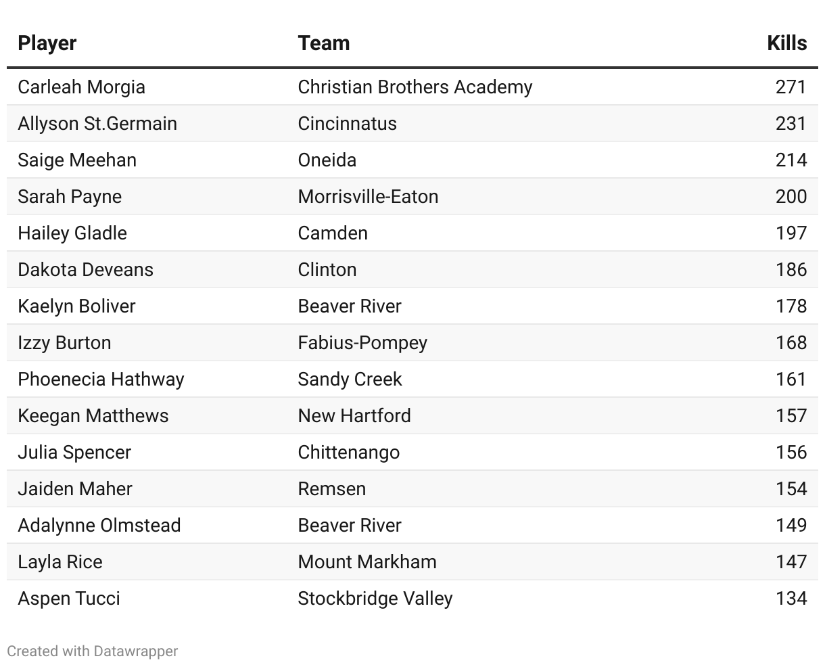Click the Cincinnatus team cell
825x667 pixels.
click(x=347, y=124)
